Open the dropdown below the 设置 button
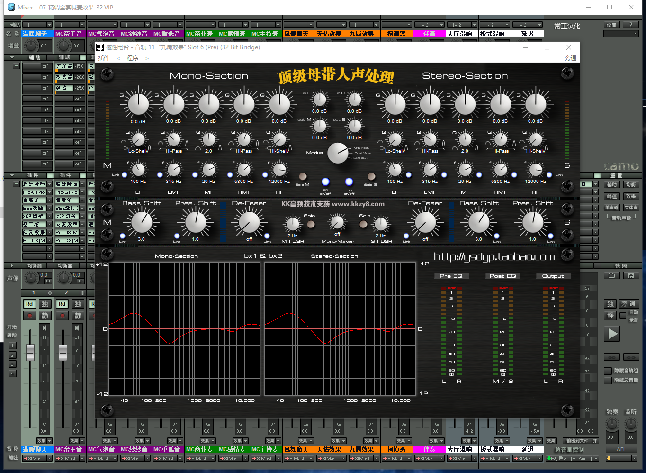Viewport: 646px width, 473px height. click(x=621, y=34)
